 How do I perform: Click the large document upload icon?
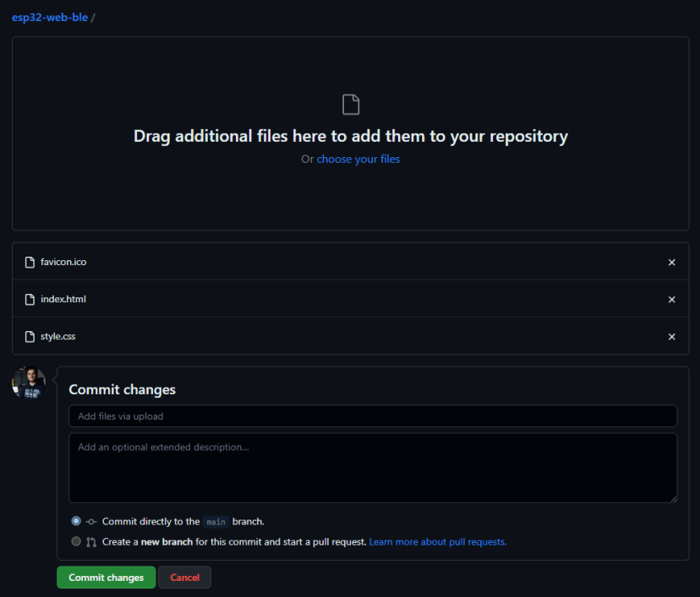(350, 104)
